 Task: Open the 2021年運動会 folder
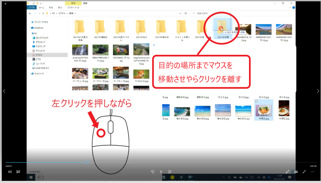coord(100,28)
